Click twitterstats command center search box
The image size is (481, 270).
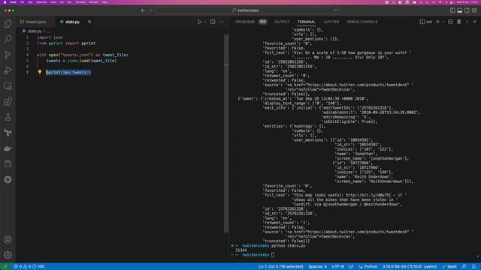(x=247, y=10)
